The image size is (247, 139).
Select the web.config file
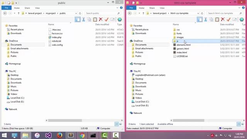pyautogui.click(x=57, y=45)
